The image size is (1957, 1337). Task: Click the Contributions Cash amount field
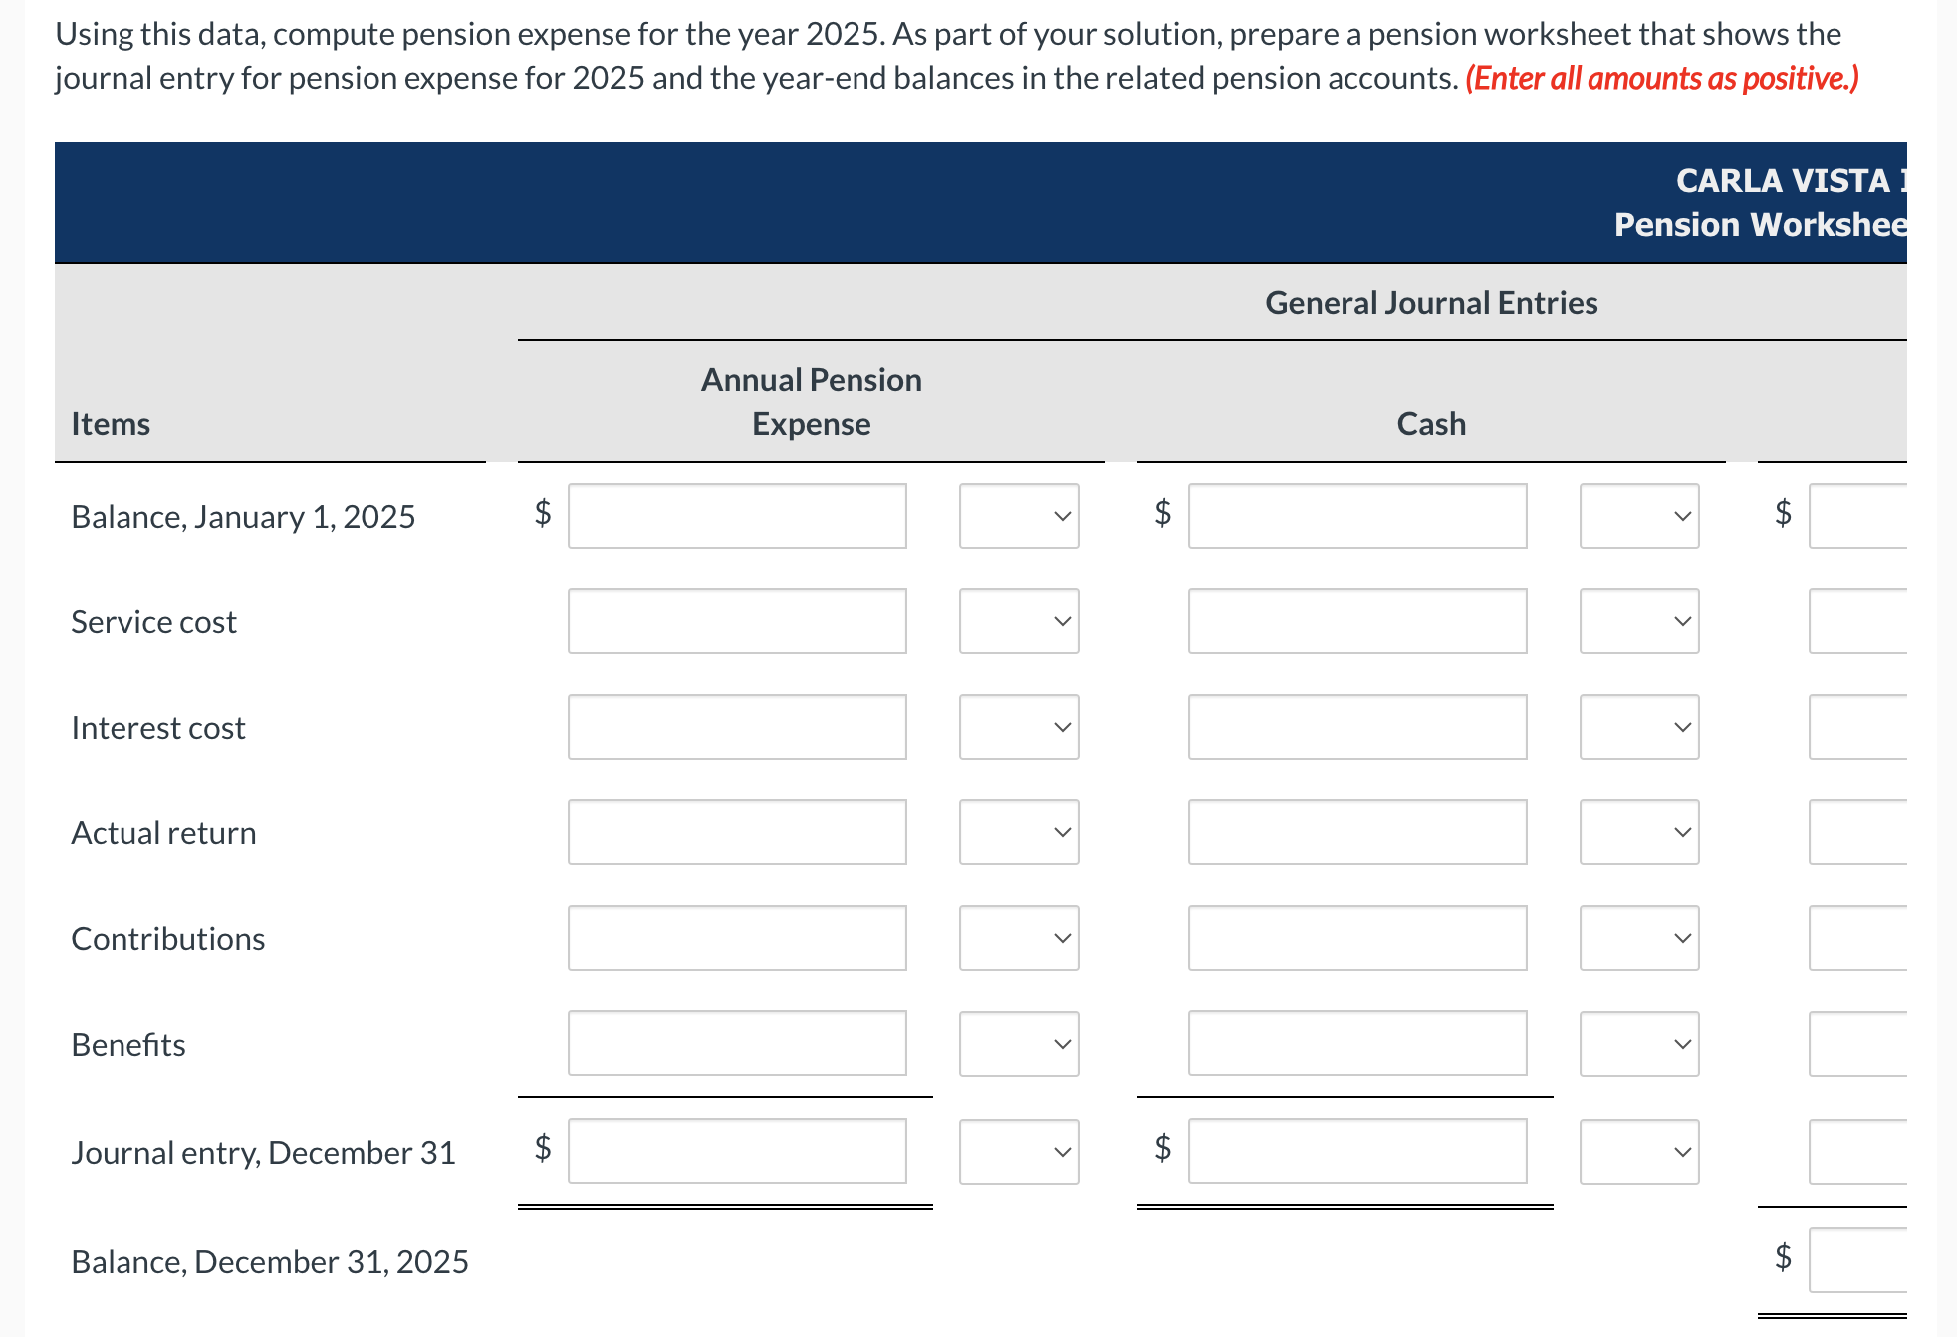pos(1356,937)
